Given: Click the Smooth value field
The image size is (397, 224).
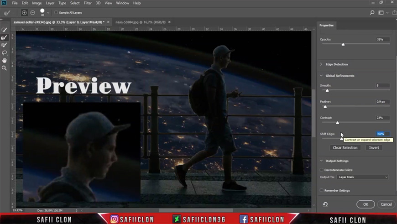Looking at the screenshot, I should (383, 85).
